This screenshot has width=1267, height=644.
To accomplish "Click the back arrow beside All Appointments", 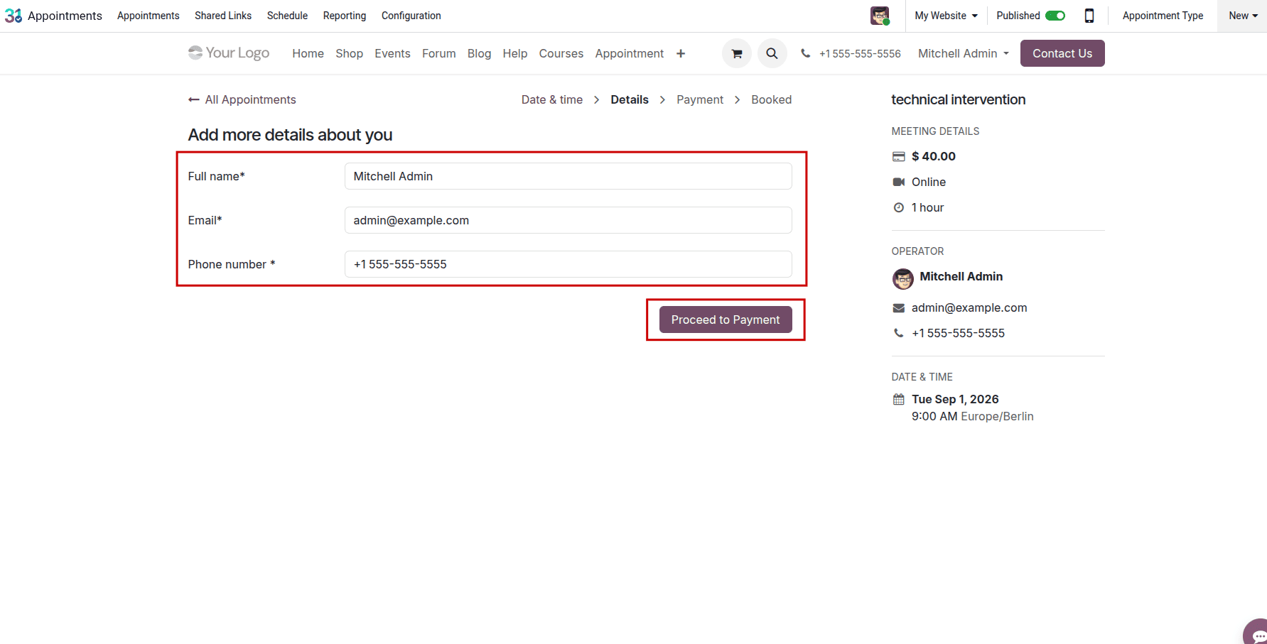I will tap(193, 99).
